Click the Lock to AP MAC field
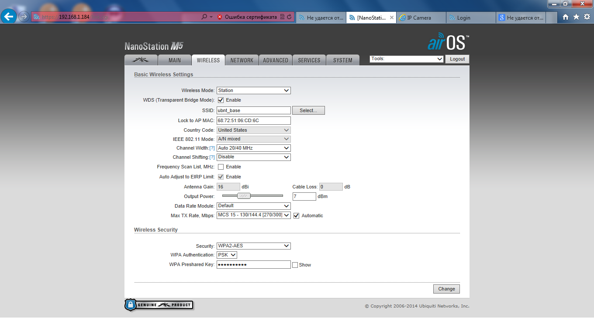This screenshot has width=594, height=335. [254, 120]
